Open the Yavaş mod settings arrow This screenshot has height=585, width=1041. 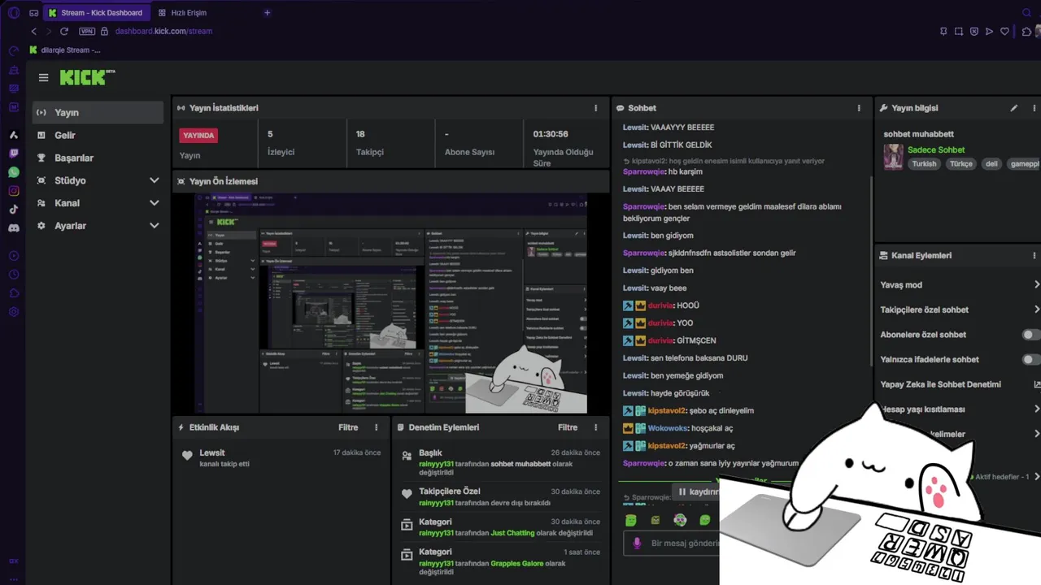(1037, 284)
